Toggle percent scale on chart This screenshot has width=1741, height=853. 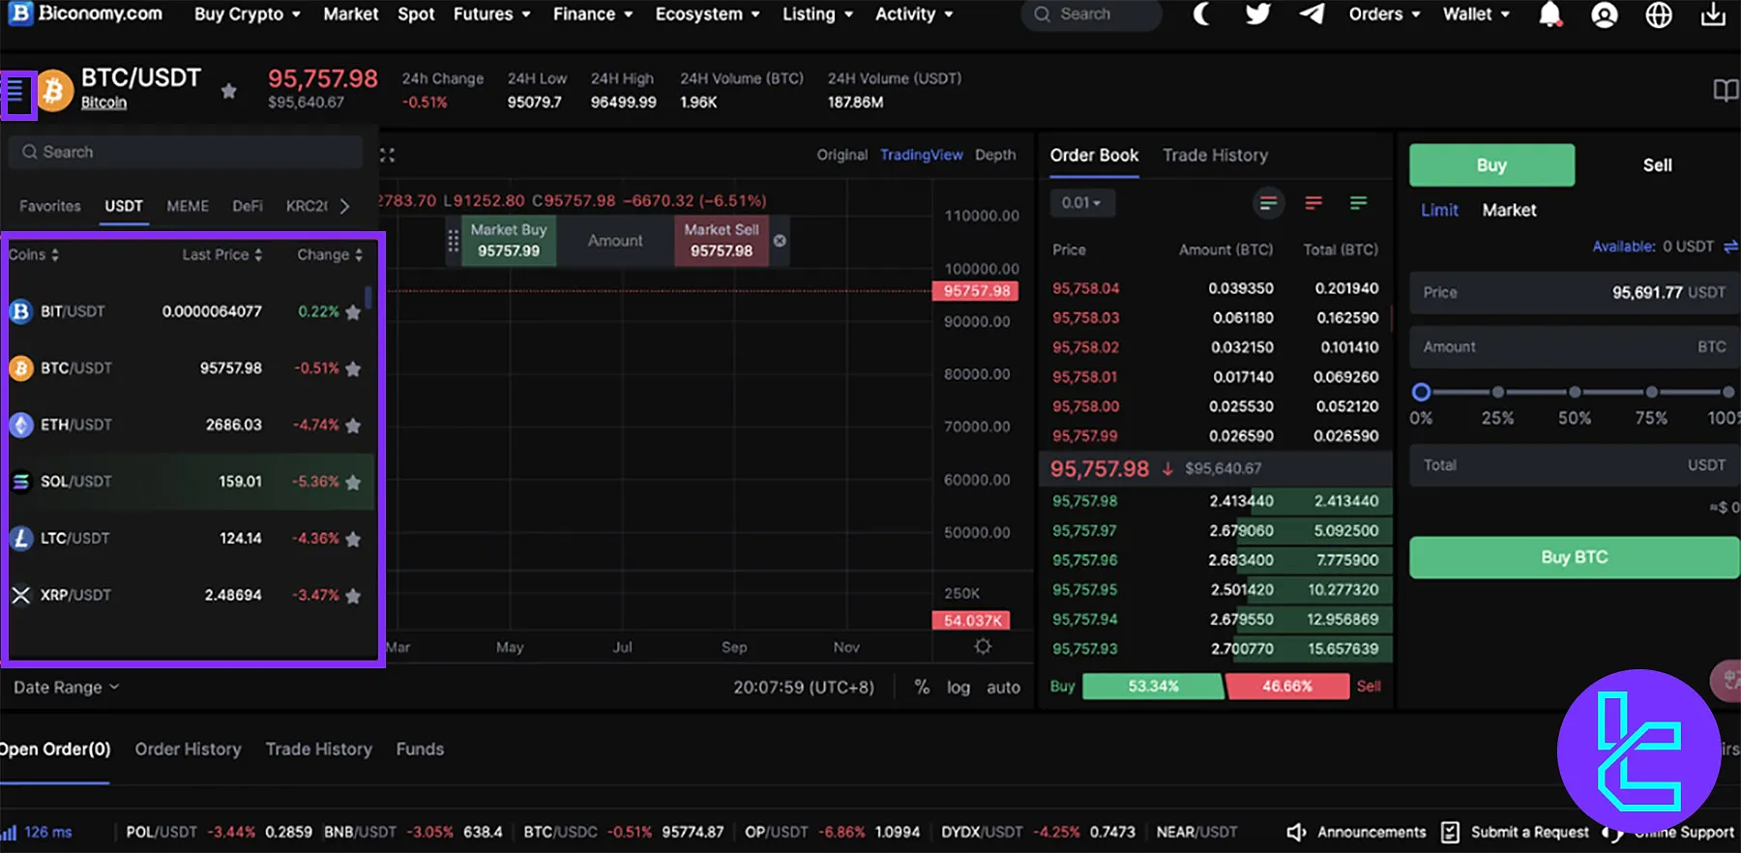tap(922, 687)
